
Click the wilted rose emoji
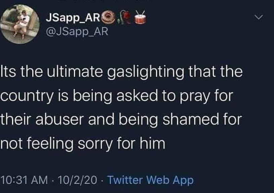125,17
